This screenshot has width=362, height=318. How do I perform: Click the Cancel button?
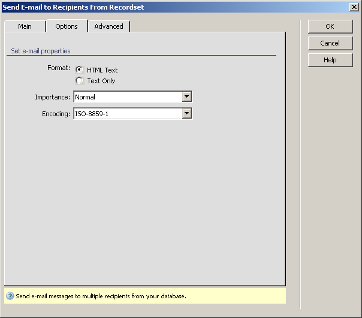(x=330, y=43)
